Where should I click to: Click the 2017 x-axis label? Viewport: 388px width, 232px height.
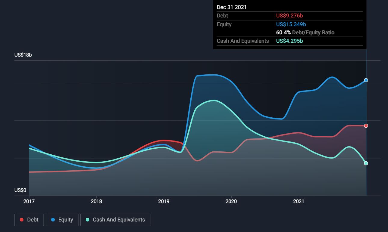click(29, 201)
